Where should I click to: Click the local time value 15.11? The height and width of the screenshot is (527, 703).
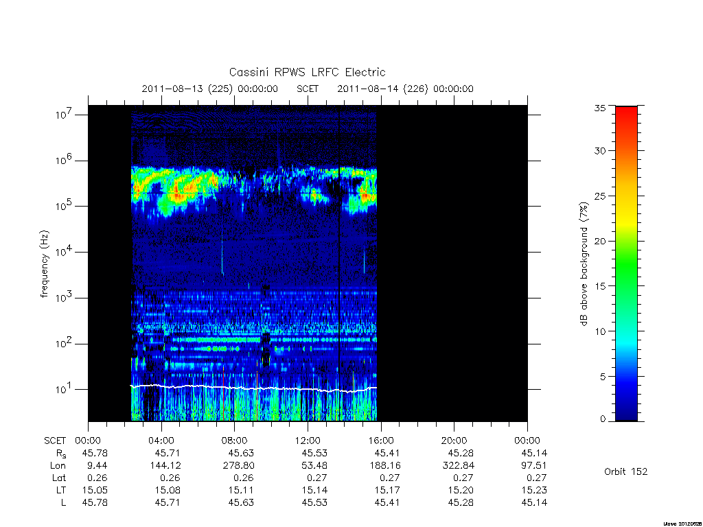pos(241,490)
